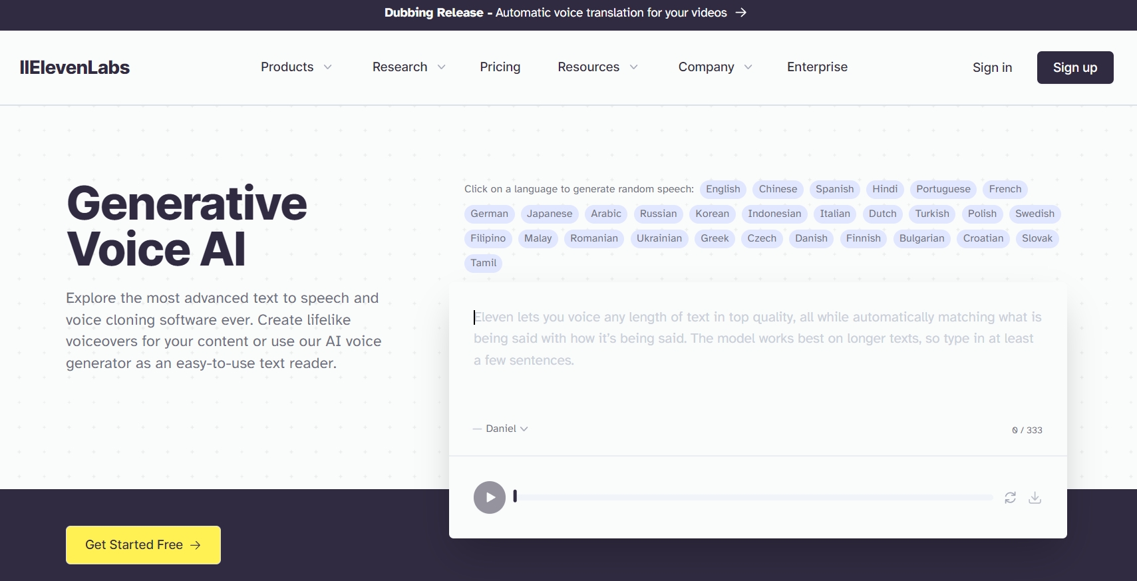The width and height of the screenshot is (1137, 581).
Task: Generate speech in Japanese
Action: [550, 214]
